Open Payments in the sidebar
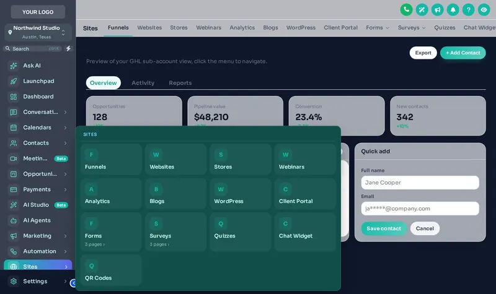This screenshot has height=294, width=496. click(38, 189)
